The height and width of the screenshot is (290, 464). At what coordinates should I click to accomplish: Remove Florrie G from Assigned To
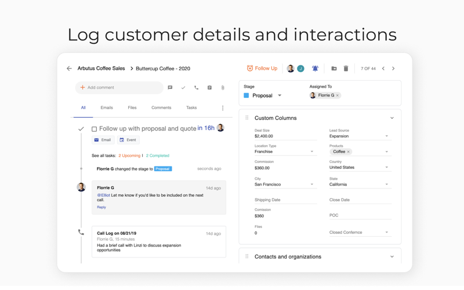pos(338,96)
